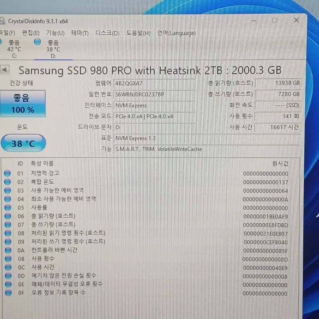
Task: Click raw value 00000000E8FDBD
Action: click(x=266, y=225)
